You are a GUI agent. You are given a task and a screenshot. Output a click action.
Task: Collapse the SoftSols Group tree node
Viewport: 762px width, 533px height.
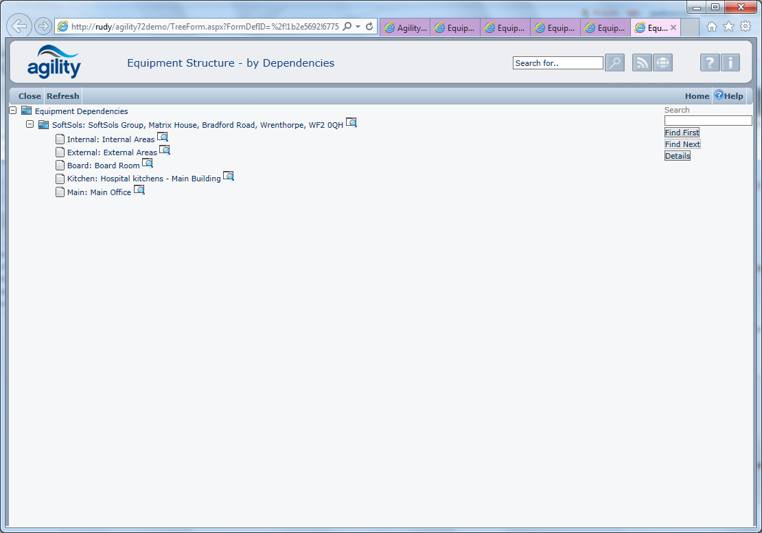click(x=30, y=124)
